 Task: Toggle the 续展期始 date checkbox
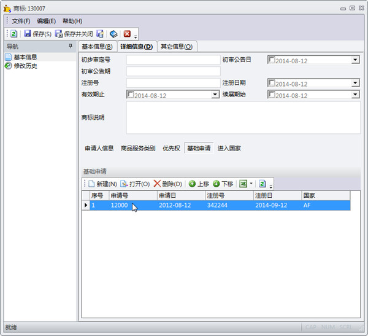click(x=272, y=95)
